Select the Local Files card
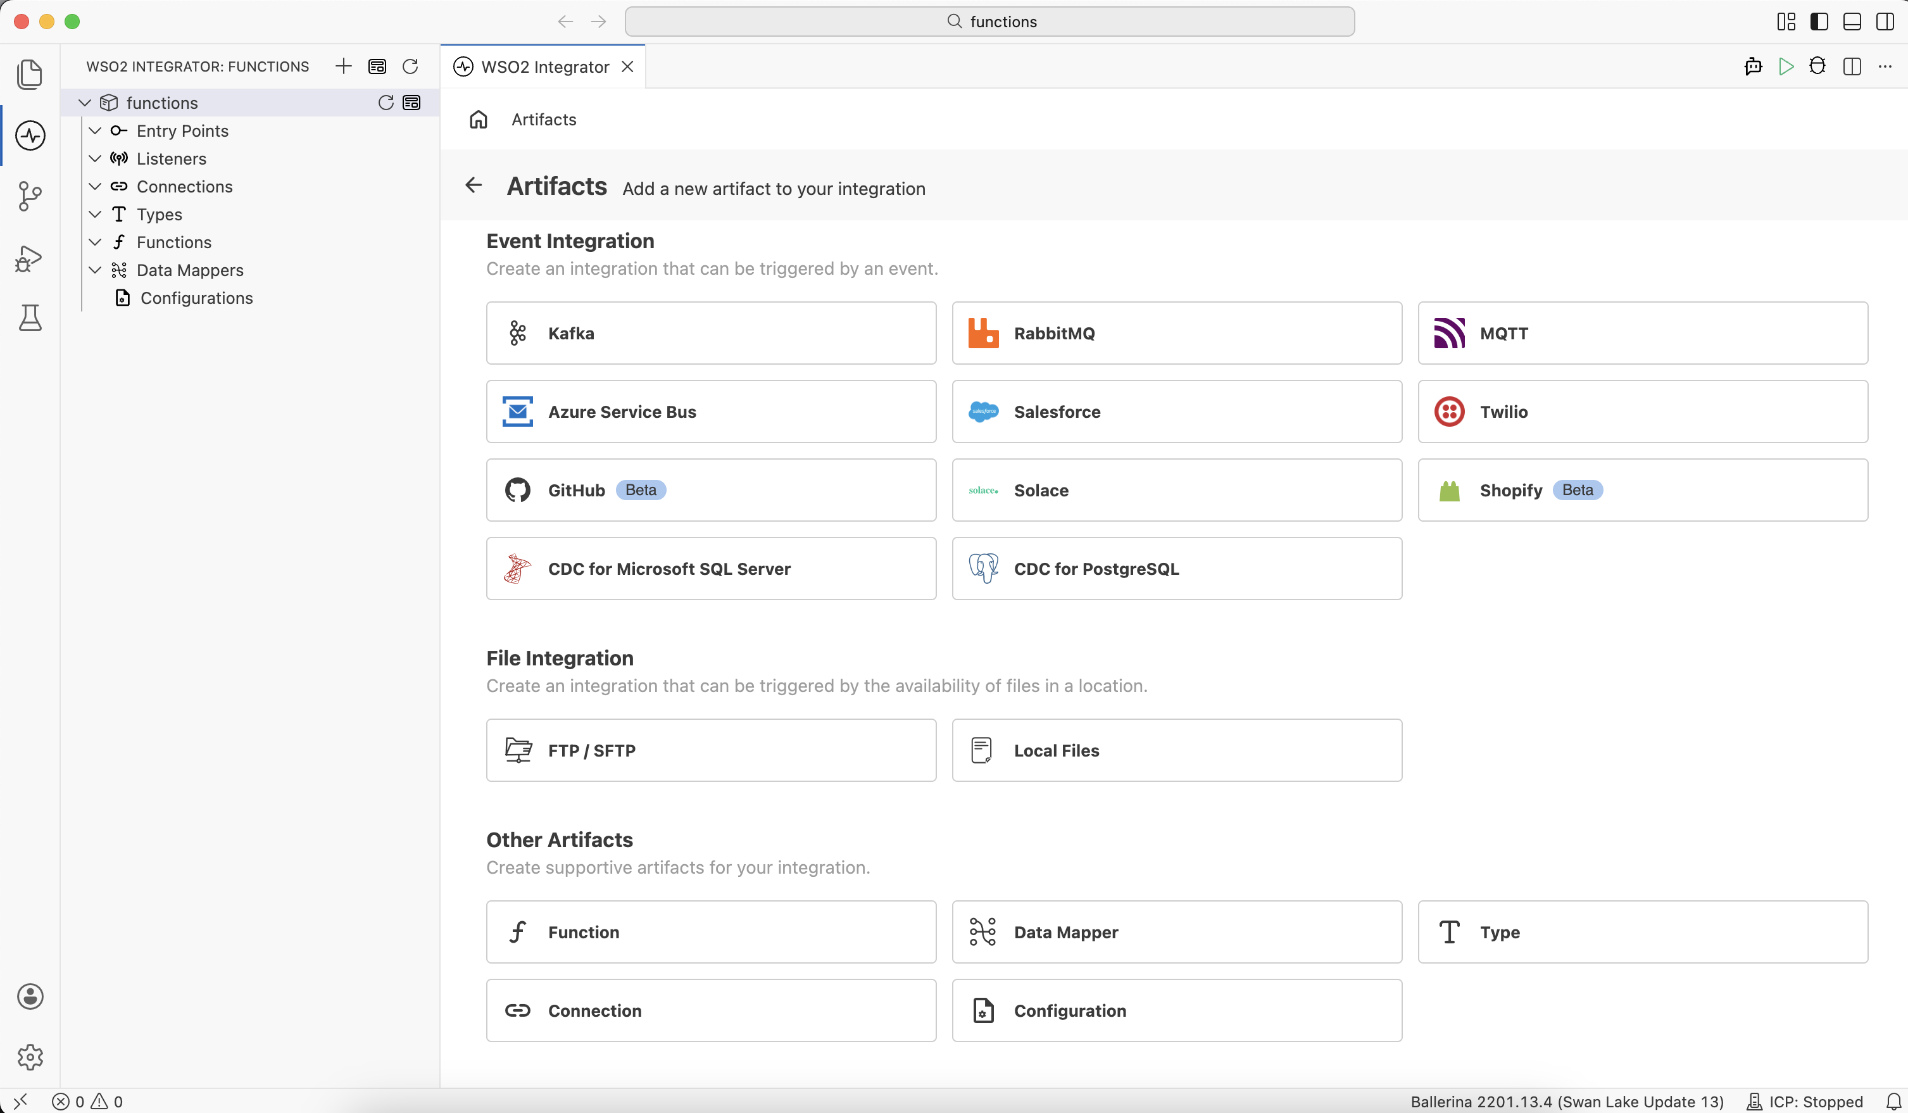The height and width of the screenshot is (1113, 1908). (1177, 750)
